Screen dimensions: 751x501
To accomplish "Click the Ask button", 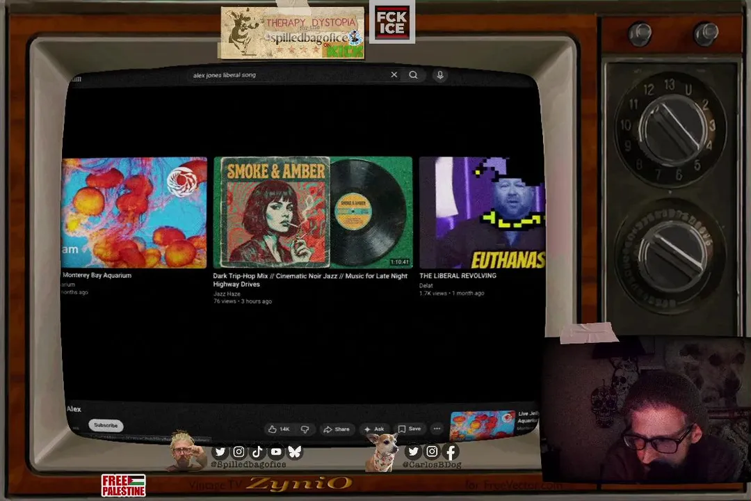I will (x=374, y=429).
